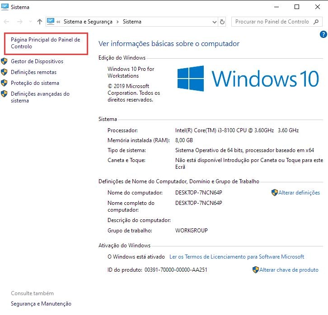Open Segurança e Manutenção link

click(x=41, y=304)
